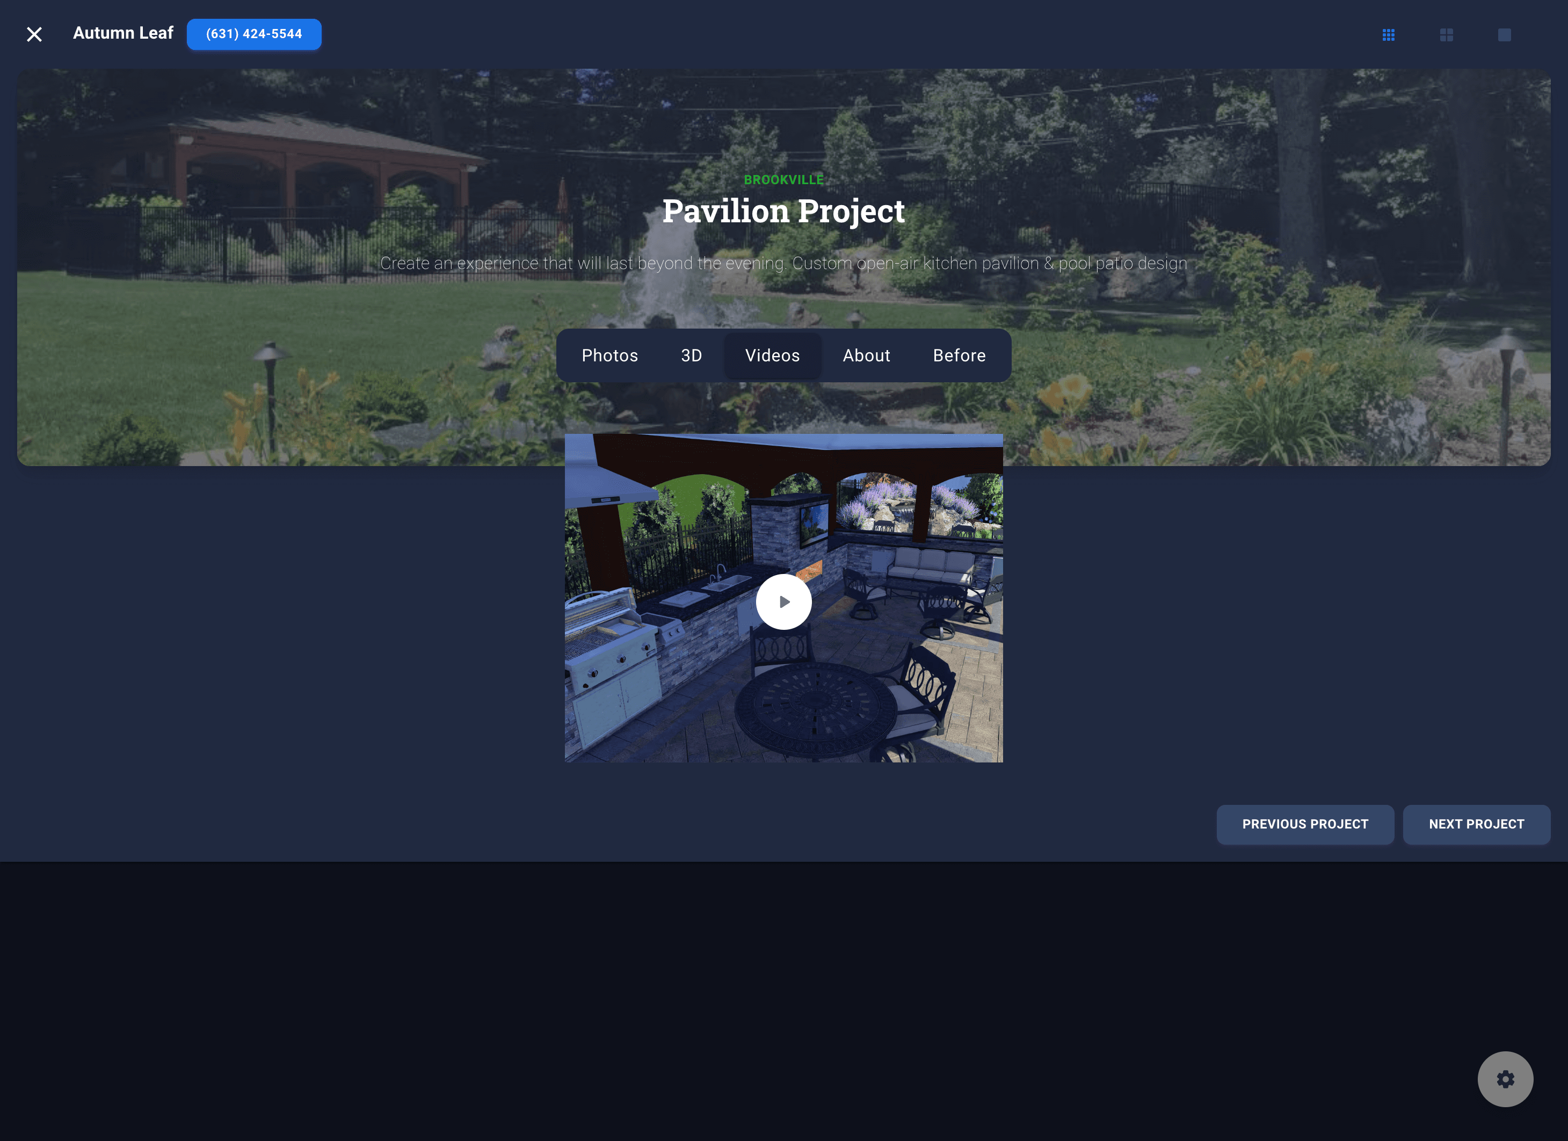View the About tab
Viewport: 1568px width, 1141px height.
coord(866,355)
